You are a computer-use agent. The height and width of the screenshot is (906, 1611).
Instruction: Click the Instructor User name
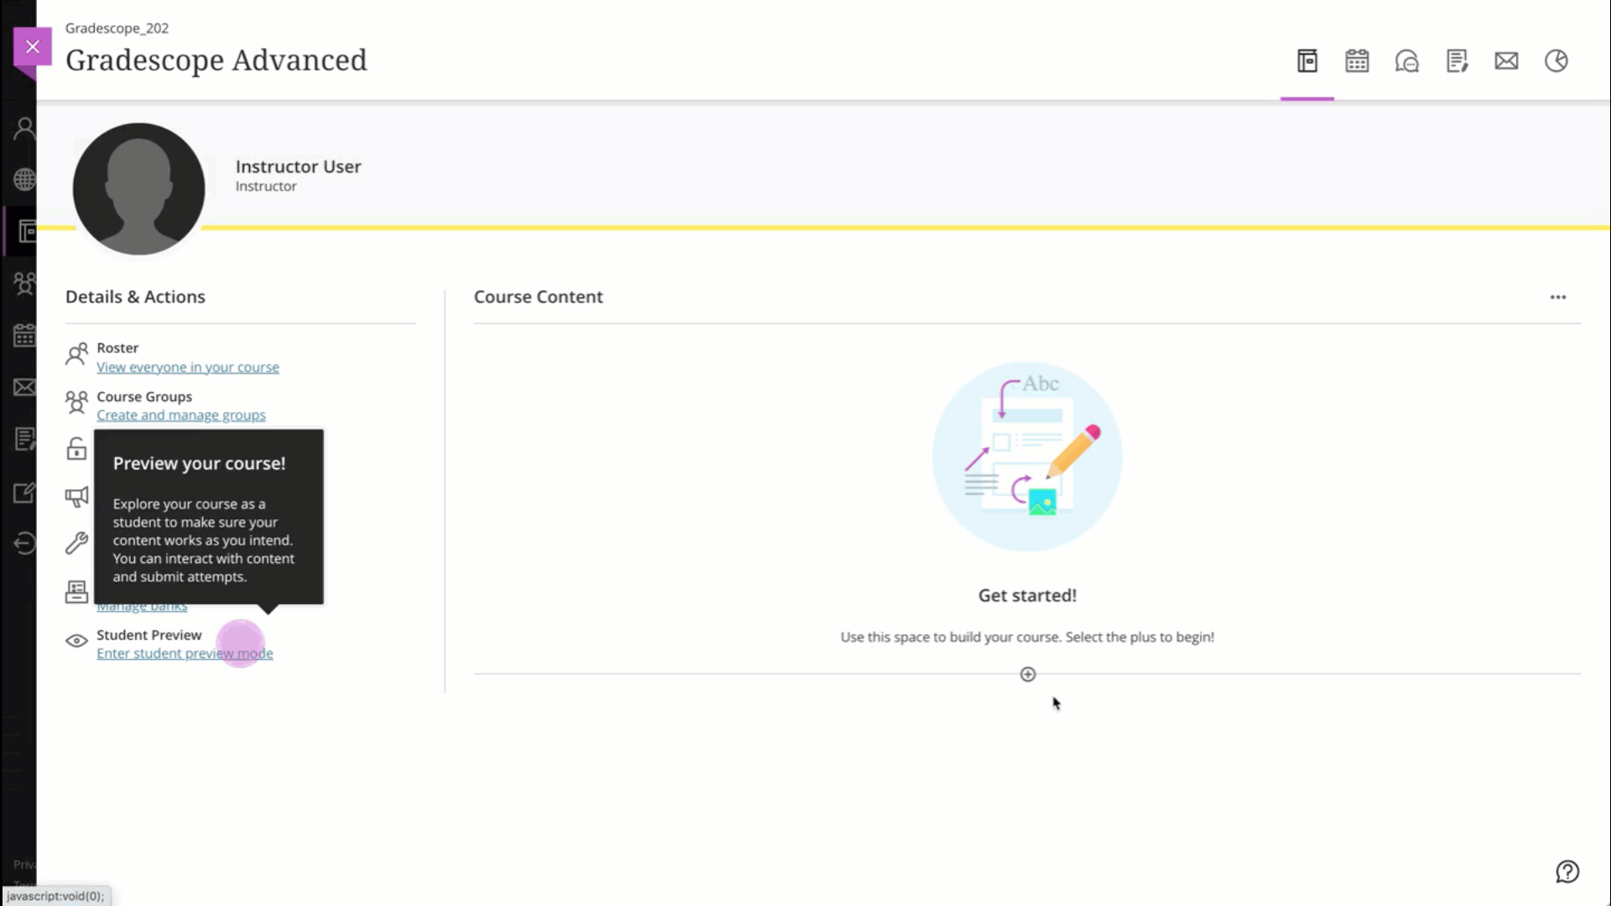pos(299,167)
